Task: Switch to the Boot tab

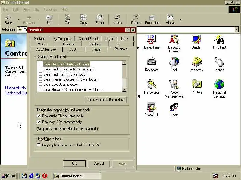Action: [73, 49]
